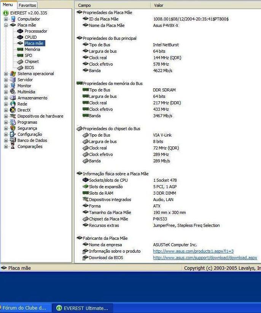Select Placa mãe subitem in tree
The height and width of the screenshot is (313, 261).
pyautogui.click(x=35, y=43)
